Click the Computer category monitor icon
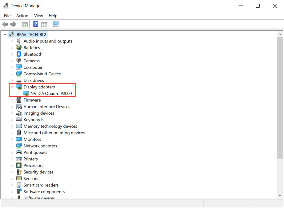Image resolution: width=284 pixels, height=208 pixels. click(19, 67)
